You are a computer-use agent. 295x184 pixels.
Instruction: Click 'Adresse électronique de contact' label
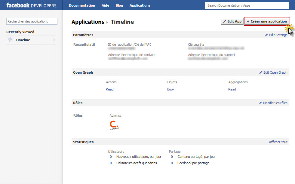tap(131, 55)
